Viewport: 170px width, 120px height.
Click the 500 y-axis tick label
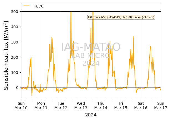coord(15,12)
